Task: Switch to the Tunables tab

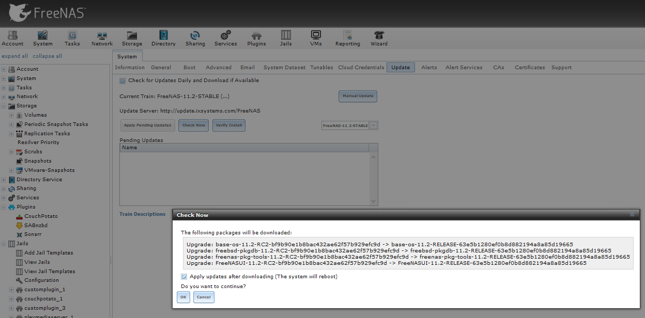Action: point(321,68)
